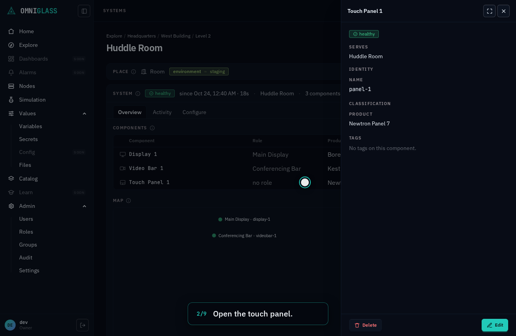
Task: Open the Nodes section icon
Action: tap(11, 86)
